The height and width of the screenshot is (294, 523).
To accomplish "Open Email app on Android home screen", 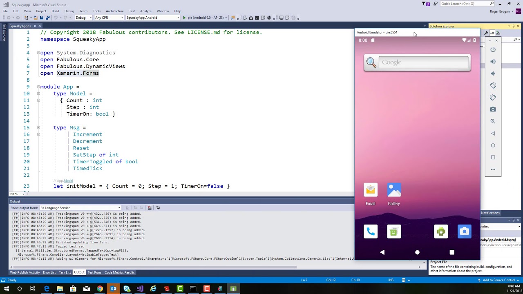I will click(x=371, y=195).
